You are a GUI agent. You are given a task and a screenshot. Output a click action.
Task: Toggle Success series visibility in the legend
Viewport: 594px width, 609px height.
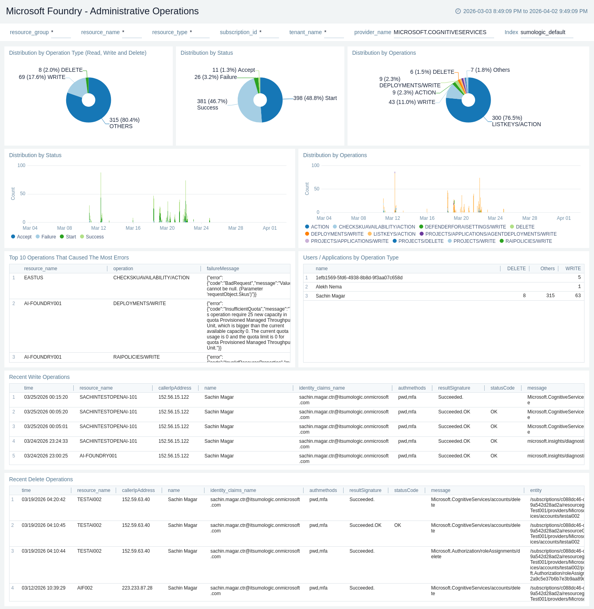pos(95,237)
